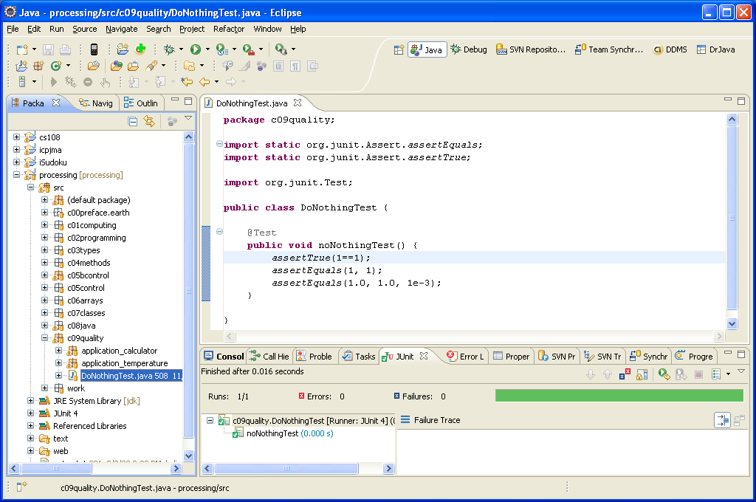Image resolution: width=756 pixels, height=502 pixels.
Task: Activate scroll lock in the JUnit panel
Action: pyautogui.click(x=642, y=374)
